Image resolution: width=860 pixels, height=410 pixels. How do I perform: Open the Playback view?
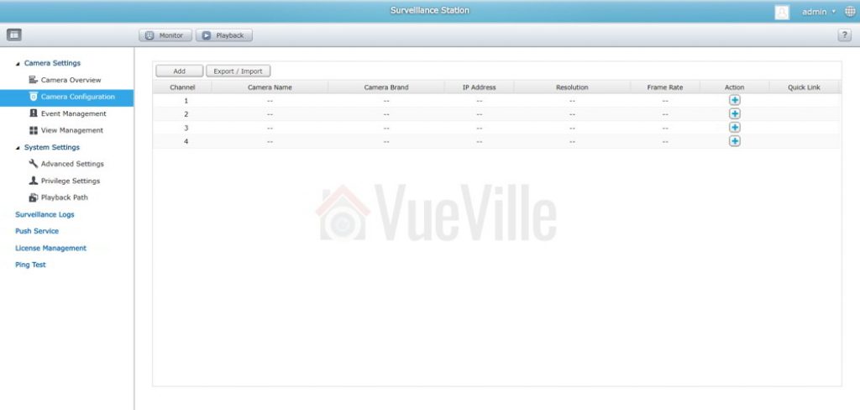pyautogui.click(x=224, y=35)
